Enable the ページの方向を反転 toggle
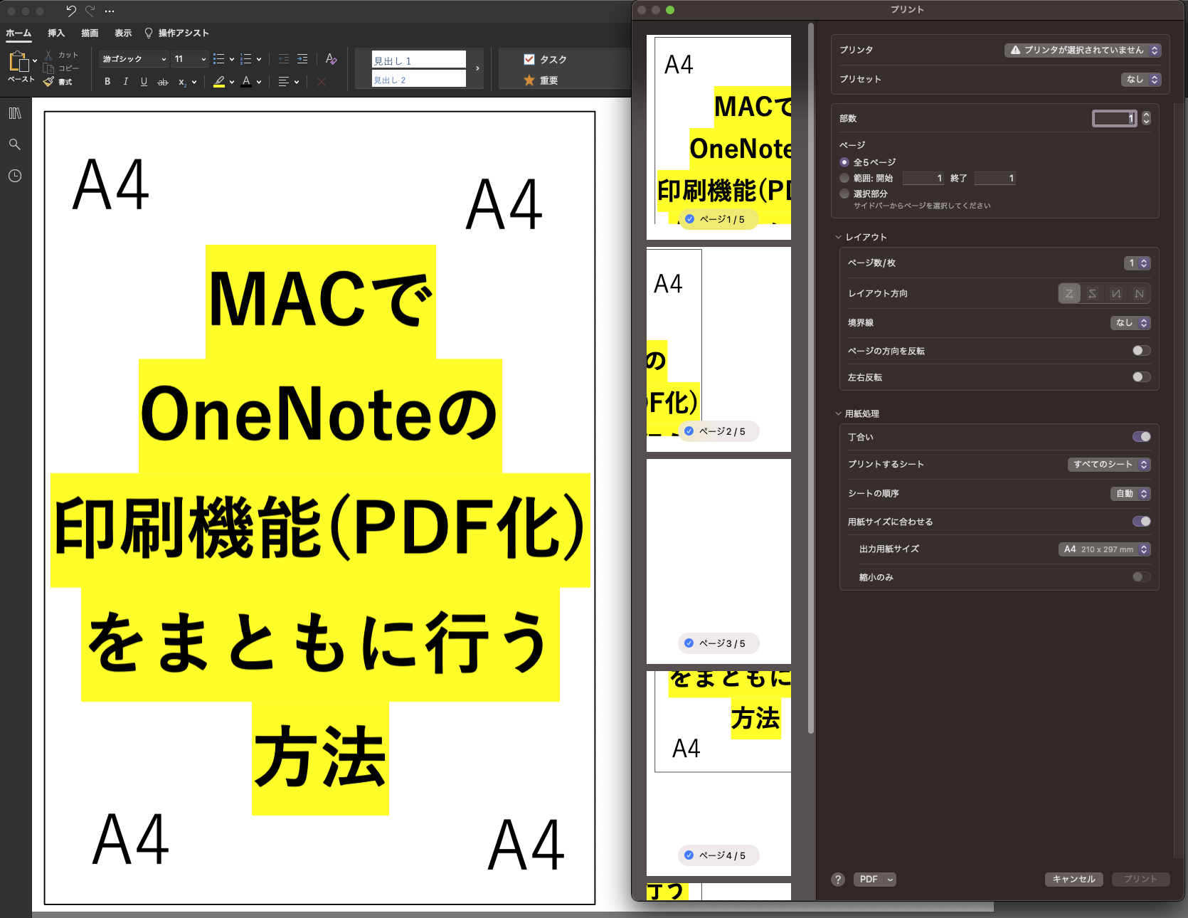The width and height of the screenshot is (1188, 918). click(x=1141, y=350)
